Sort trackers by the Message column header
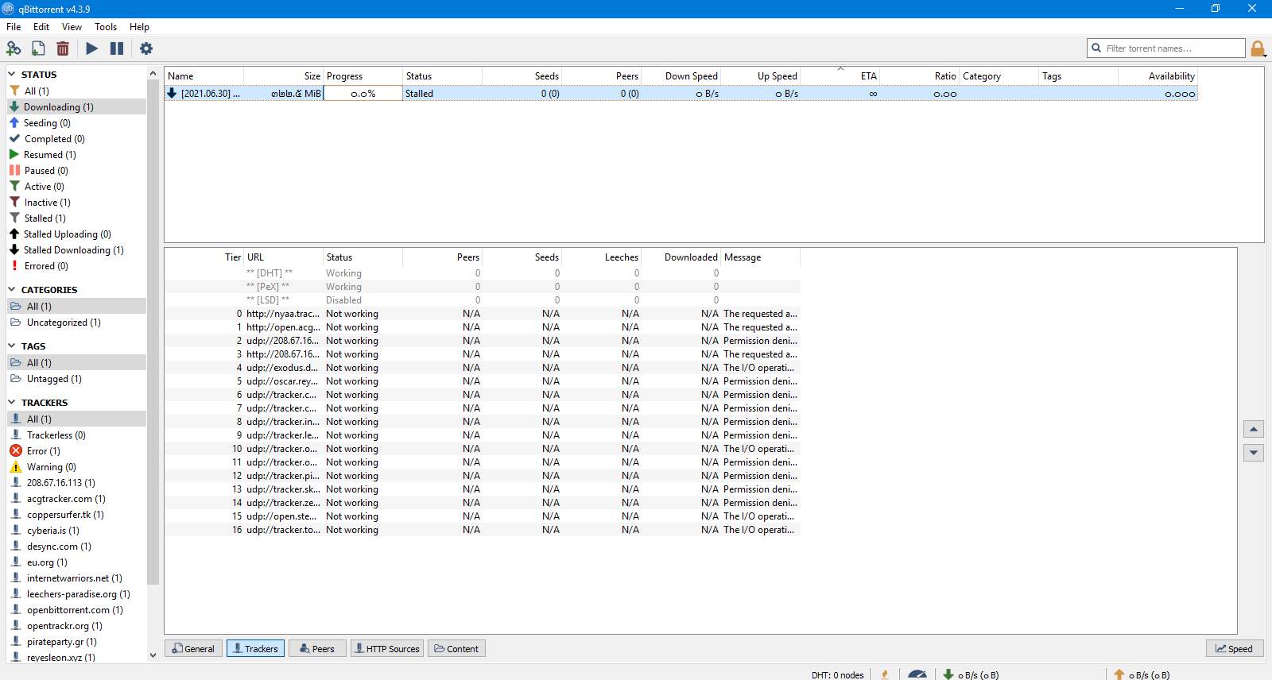 click(760, 257)
